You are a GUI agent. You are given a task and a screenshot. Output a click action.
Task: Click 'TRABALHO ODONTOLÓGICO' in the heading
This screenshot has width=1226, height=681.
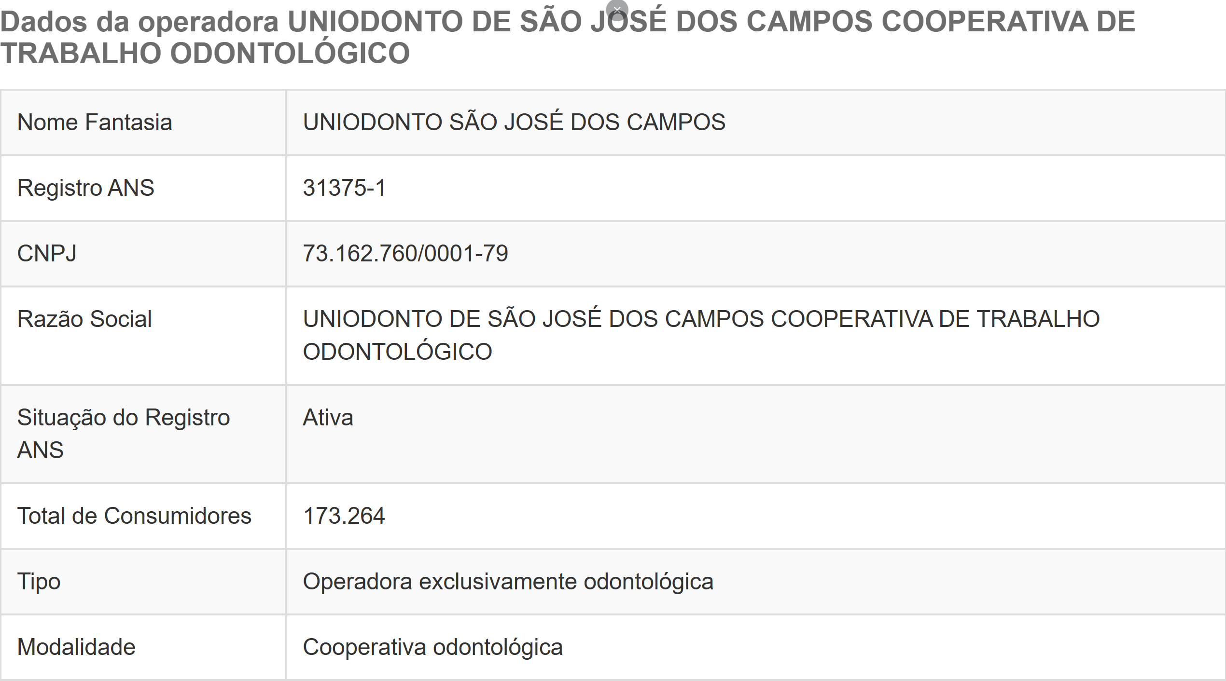(205, 53)
